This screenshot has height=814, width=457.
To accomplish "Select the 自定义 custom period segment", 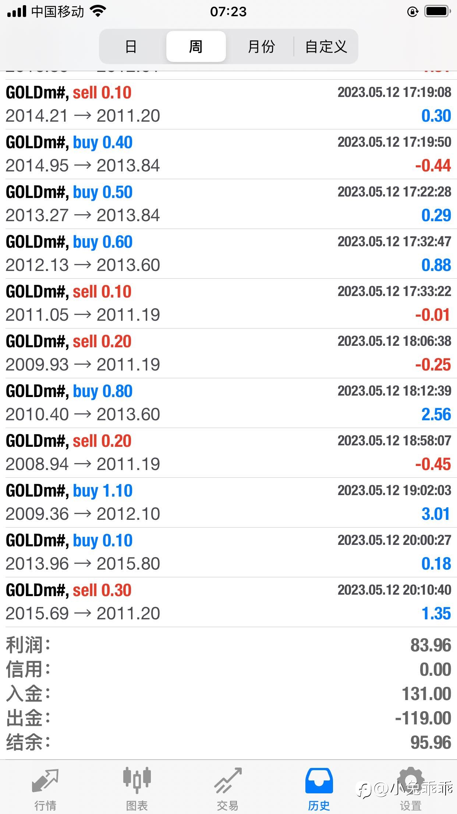I will pyautogui.click(x=326, y=46).
